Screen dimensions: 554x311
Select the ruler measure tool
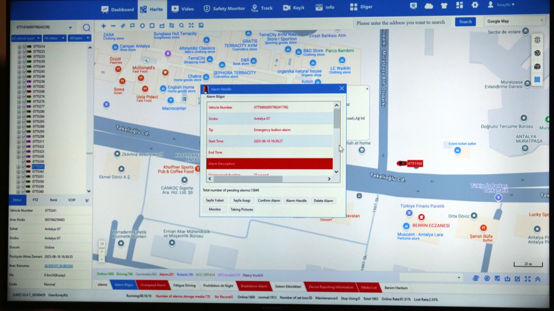coord(123,26)
